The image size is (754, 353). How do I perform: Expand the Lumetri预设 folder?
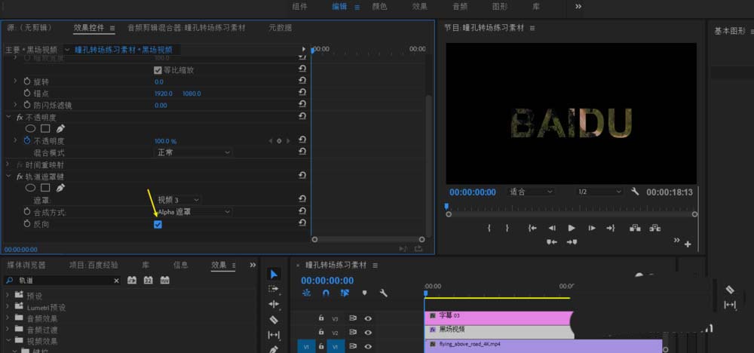9,307
